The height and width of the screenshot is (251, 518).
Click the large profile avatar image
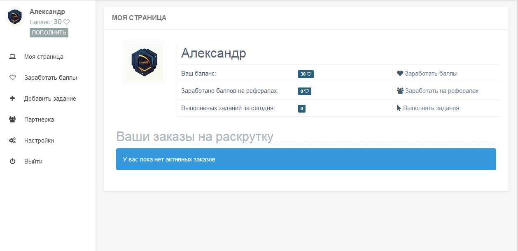pyautogui.click(x=145, y=62)
